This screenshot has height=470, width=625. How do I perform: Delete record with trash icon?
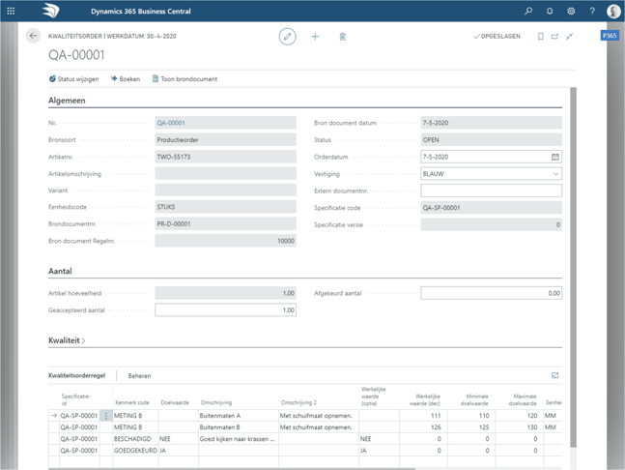[342, 37]
